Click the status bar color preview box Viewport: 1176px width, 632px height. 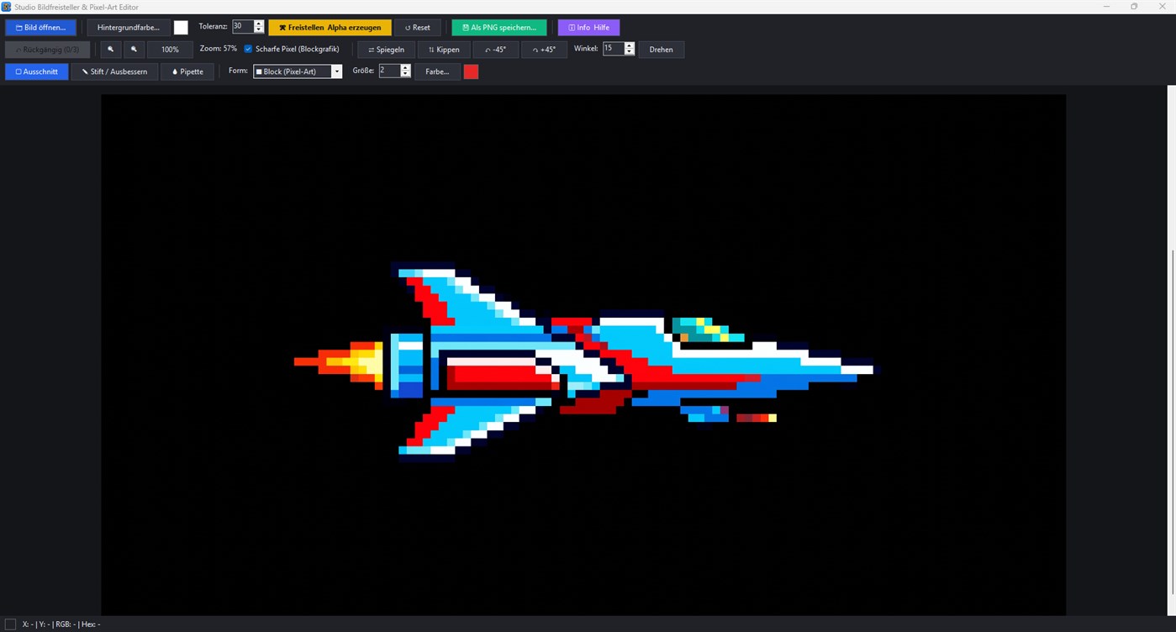click(x=10, y=624)
